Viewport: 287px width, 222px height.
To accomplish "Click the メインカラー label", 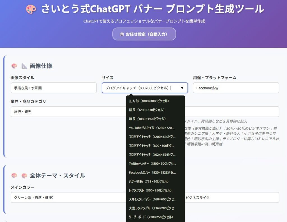I will pyautogui.click(x=22, y=187).
